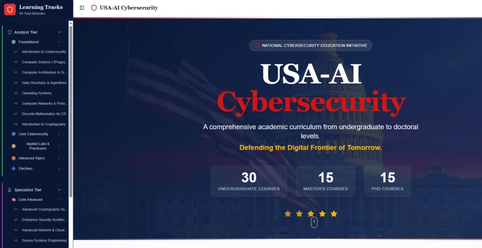This screenshot has width=482, height=248.
Task: Expand the Advanced Topics submenu
Action: click(59, 158)
